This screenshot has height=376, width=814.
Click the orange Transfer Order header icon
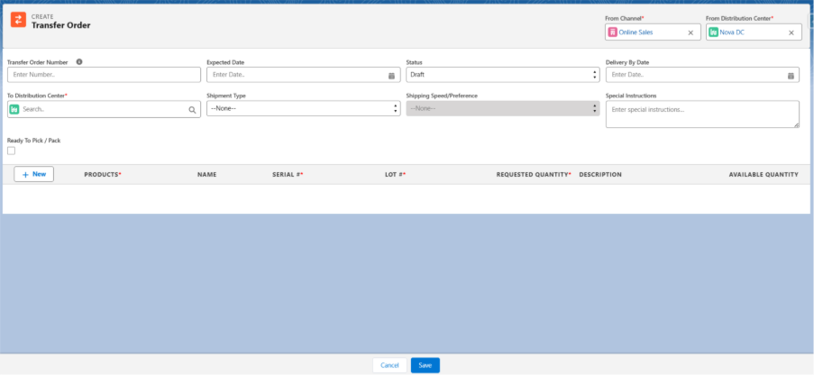tap(18, 21)
